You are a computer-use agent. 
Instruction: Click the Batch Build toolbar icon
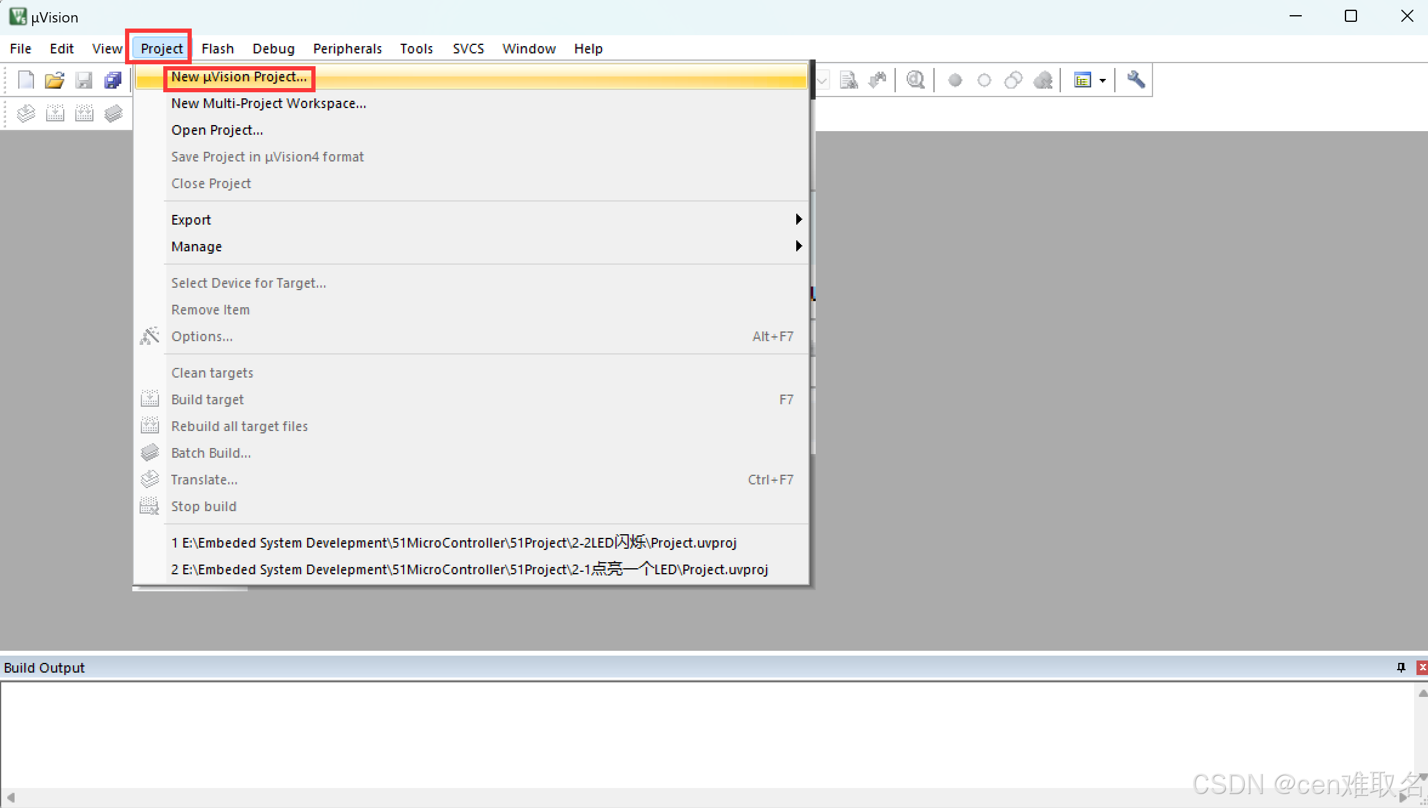(x=113, y=114)
